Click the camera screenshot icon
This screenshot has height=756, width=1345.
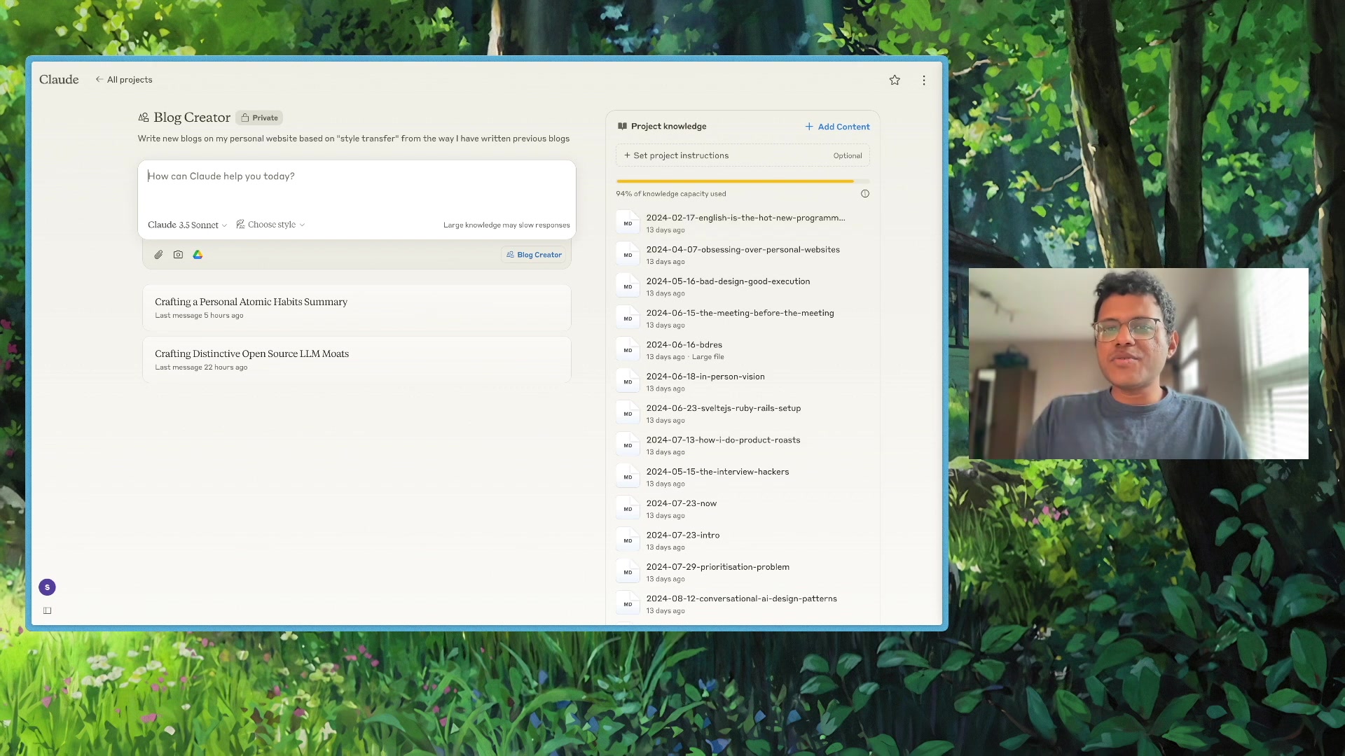coord(178,255)
